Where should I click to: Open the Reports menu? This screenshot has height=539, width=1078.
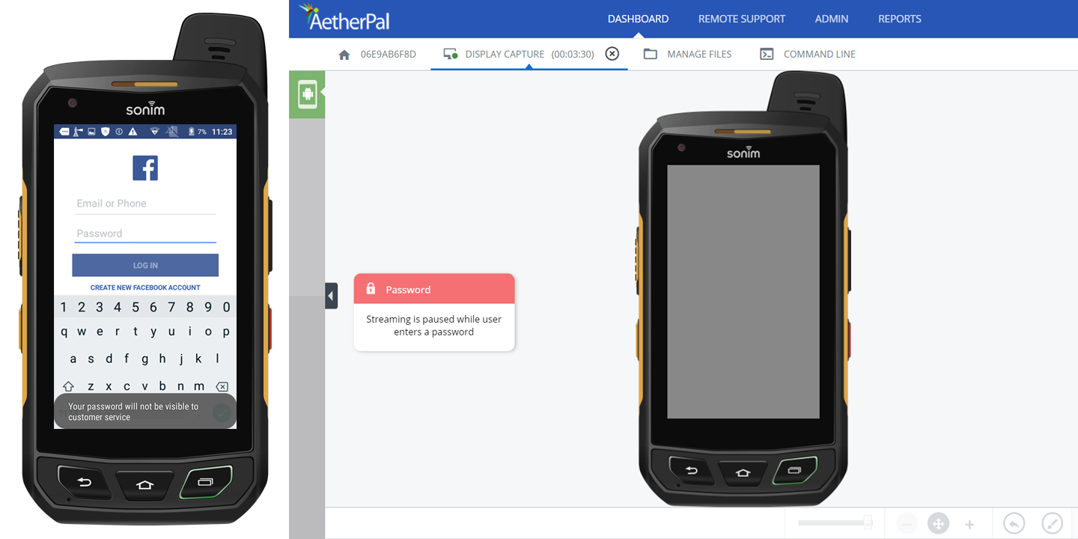coord(899,19)
